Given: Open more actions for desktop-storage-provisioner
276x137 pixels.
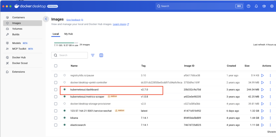Looking at the screenshot, I should point(270,104).
